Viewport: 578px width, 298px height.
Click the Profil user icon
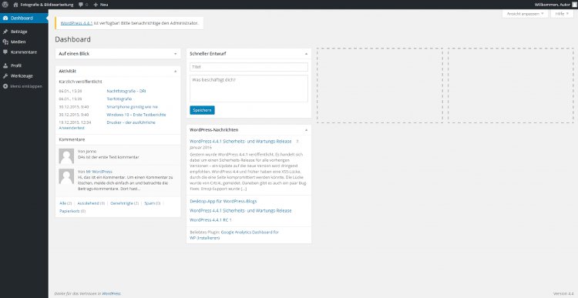[5, 65]
